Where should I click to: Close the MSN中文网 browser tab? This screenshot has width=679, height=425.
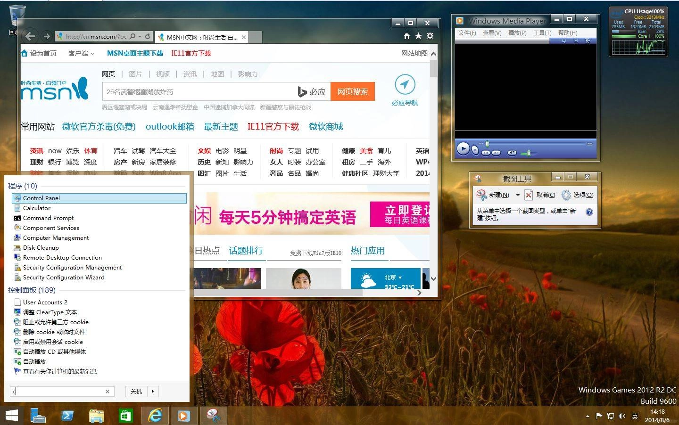point(243,37)
